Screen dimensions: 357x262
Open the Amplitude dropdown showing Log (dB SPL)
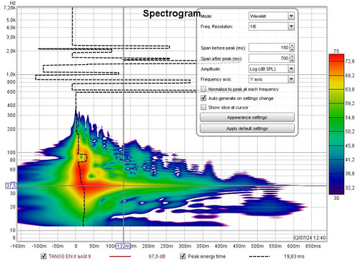click(271, 69)
